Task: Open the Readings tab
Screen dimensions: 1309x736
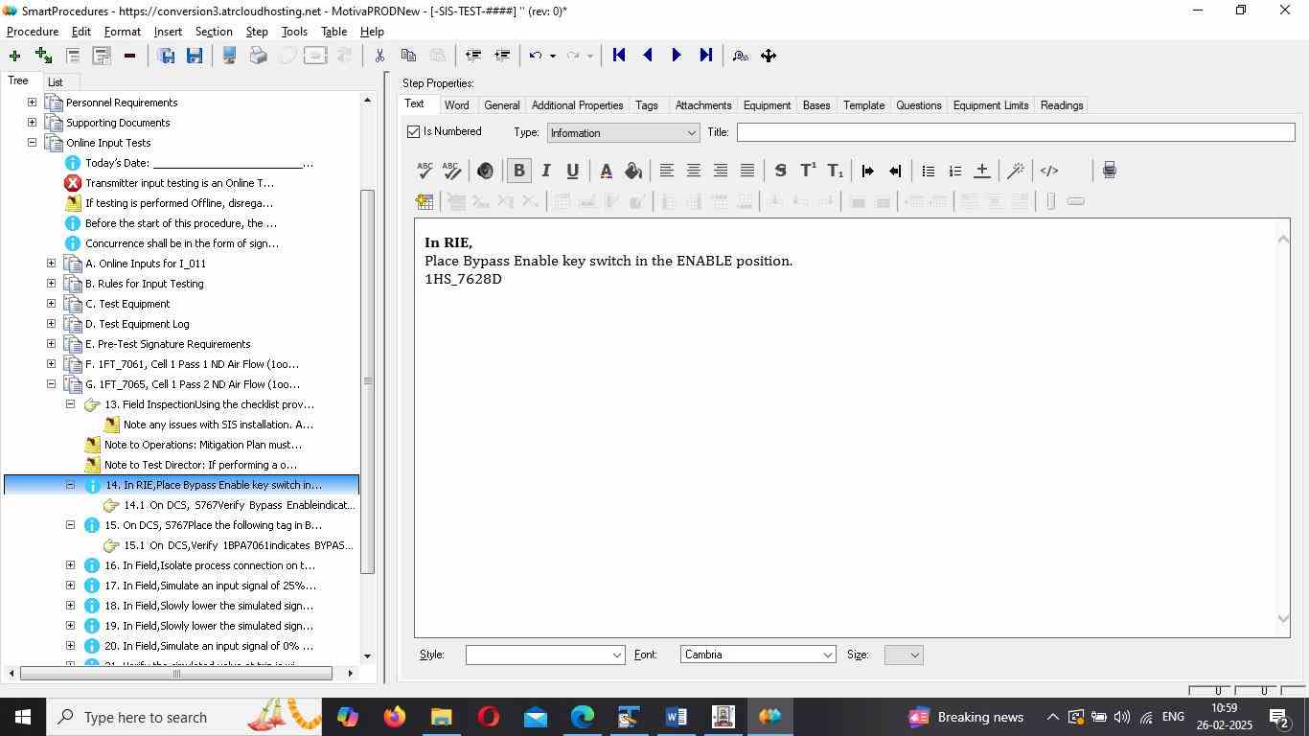Action: 1062,105
